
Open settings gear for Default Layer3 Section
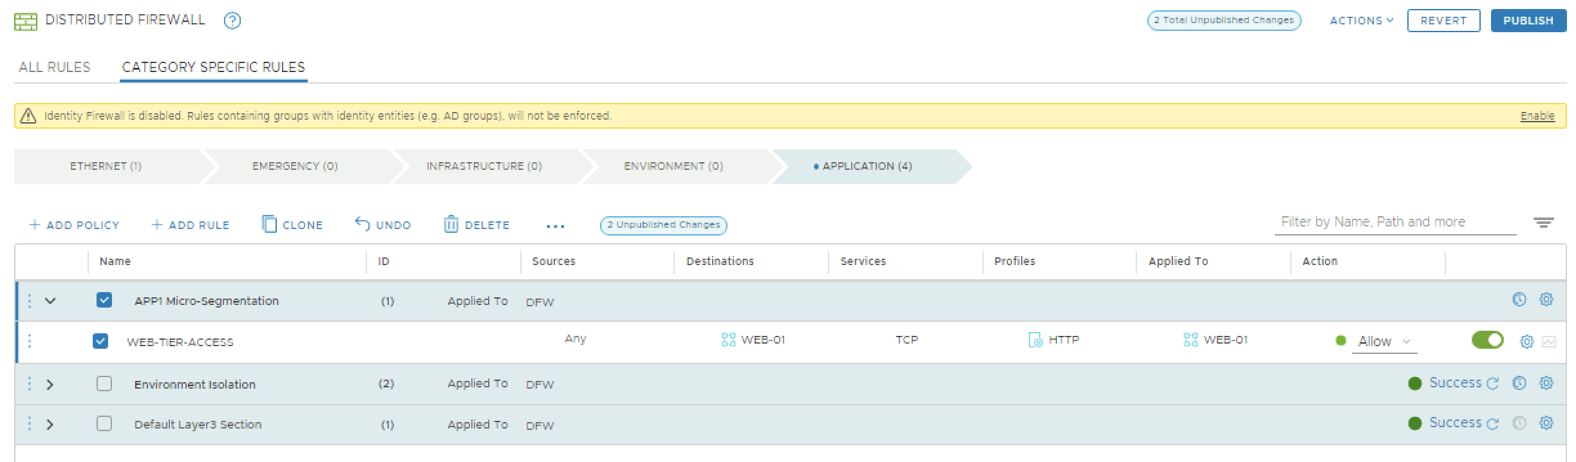pos(1546,423)
